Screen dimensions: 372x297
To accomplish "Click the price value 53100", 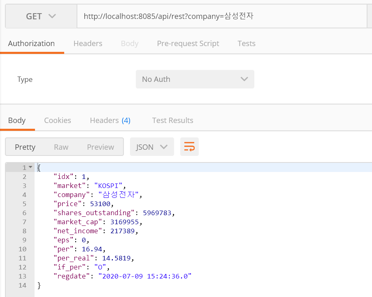I will tap(100, 204).
